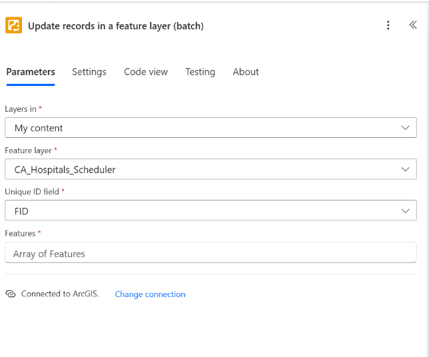The width and height of the screenshot is (429, 357).
Task: Open the About tab
Action: click(246, 72)
